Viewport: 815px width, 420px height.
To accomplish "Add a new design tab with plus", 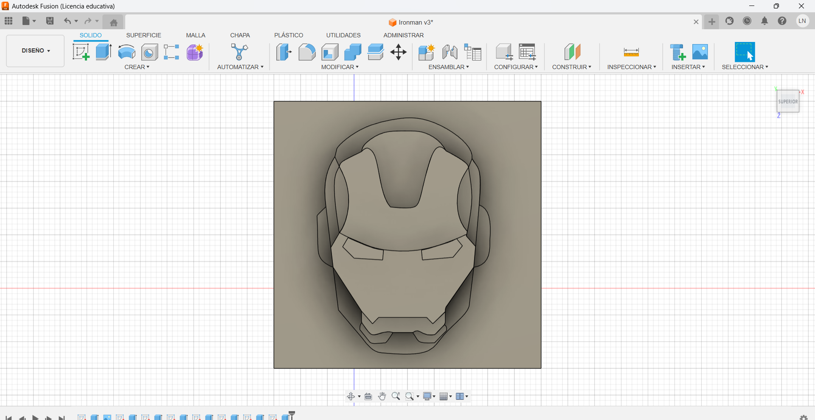I will point(712,22).
